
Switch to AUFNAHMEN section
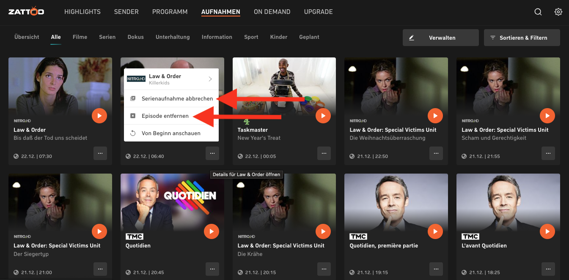pyautogui.click(x=221, y=12)
